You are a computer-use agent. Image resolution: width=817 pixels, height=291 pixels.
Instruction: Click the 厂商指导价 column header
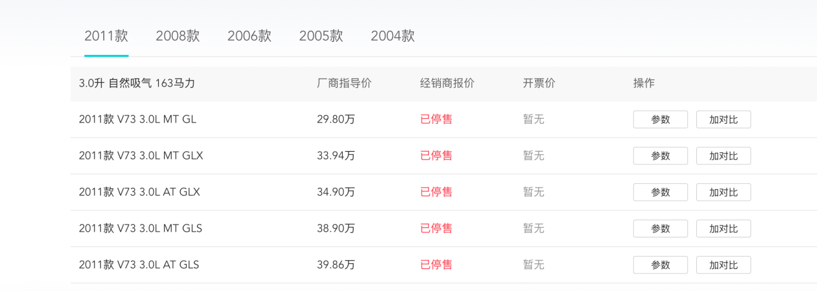344,83
